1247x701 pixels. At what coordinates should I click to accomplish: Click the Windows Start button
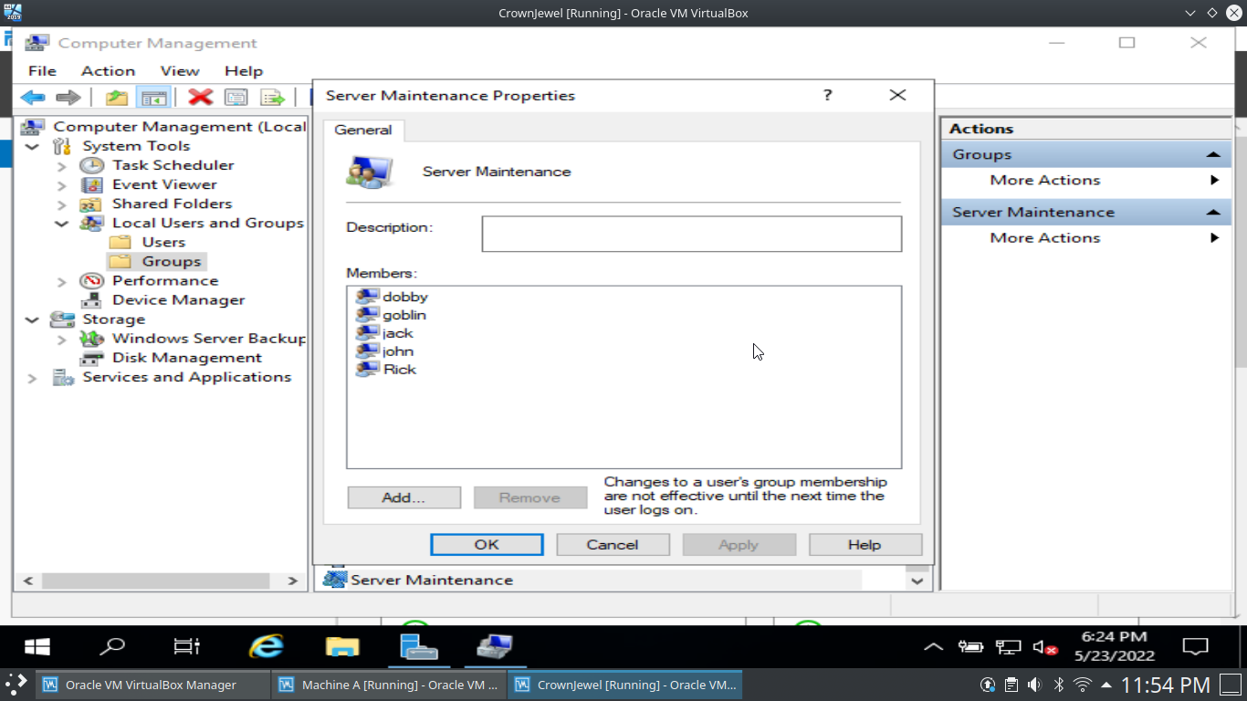point(37,647)
